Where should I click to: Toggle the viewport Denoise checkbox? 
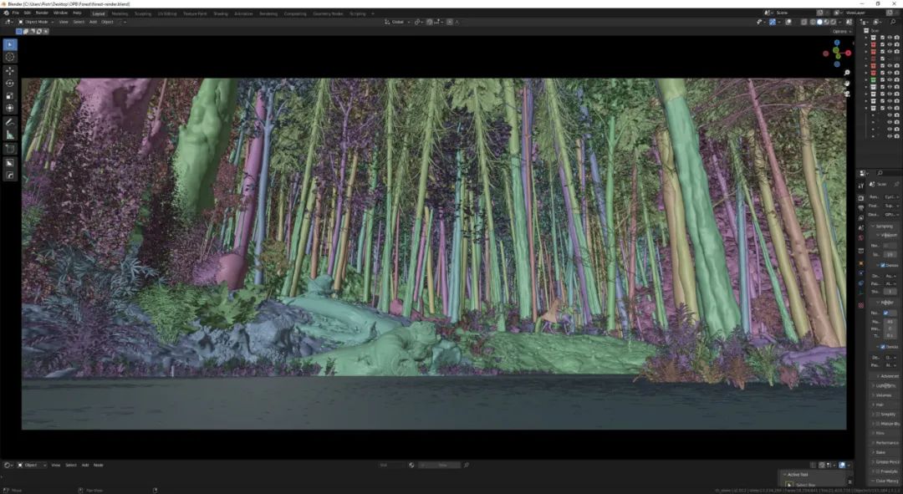pos(883,265)
